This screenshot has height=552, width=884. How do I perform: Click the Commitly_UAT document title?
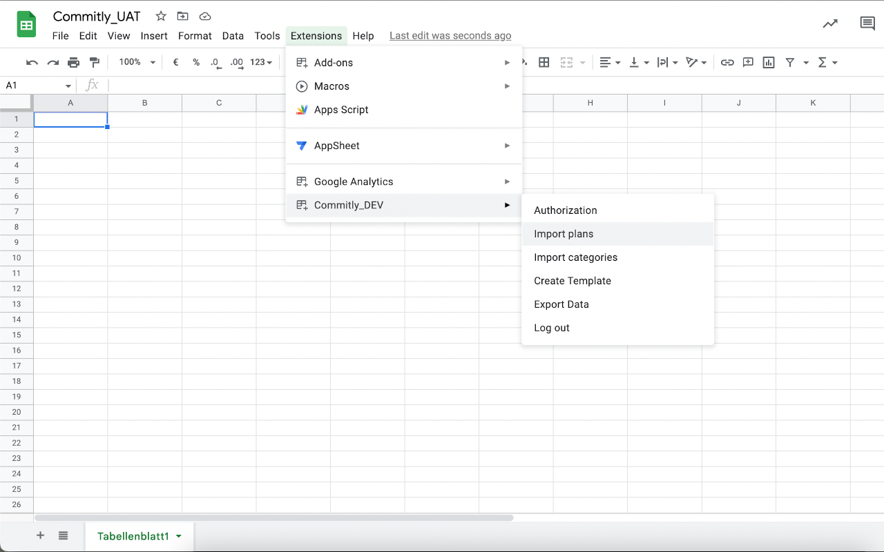pos(97,17)
